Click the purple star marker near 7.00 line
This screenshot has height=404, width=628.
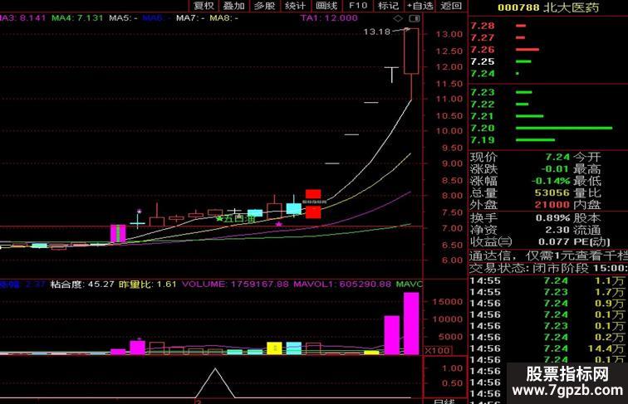click(279, 224)
